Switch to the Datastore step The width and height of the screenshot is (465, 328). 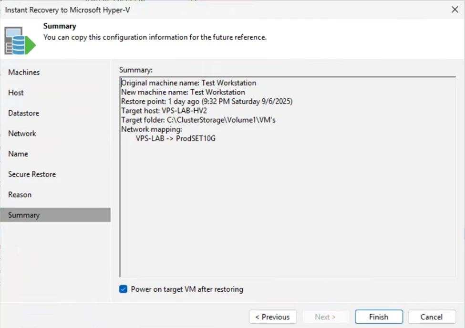[24, 113]
